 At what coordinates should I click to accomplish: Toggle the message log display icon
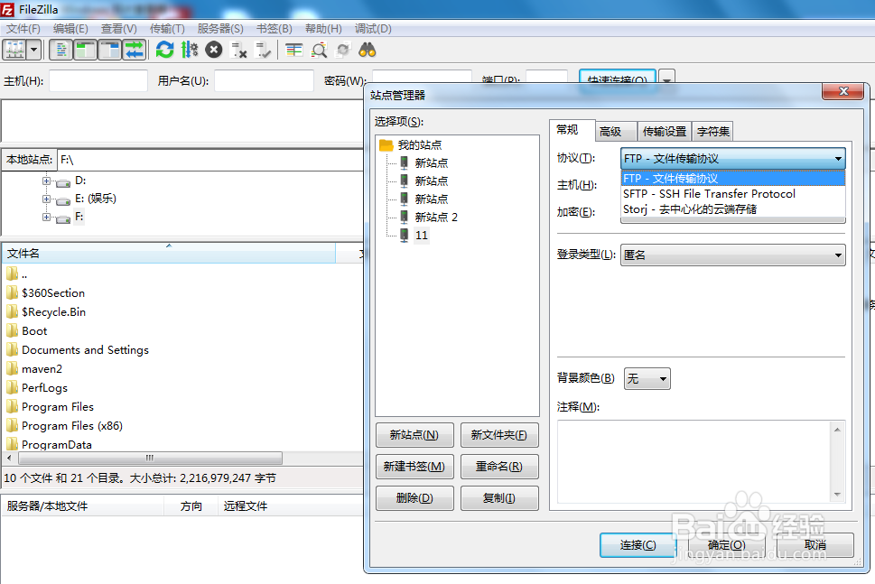(x=61, y=51)
